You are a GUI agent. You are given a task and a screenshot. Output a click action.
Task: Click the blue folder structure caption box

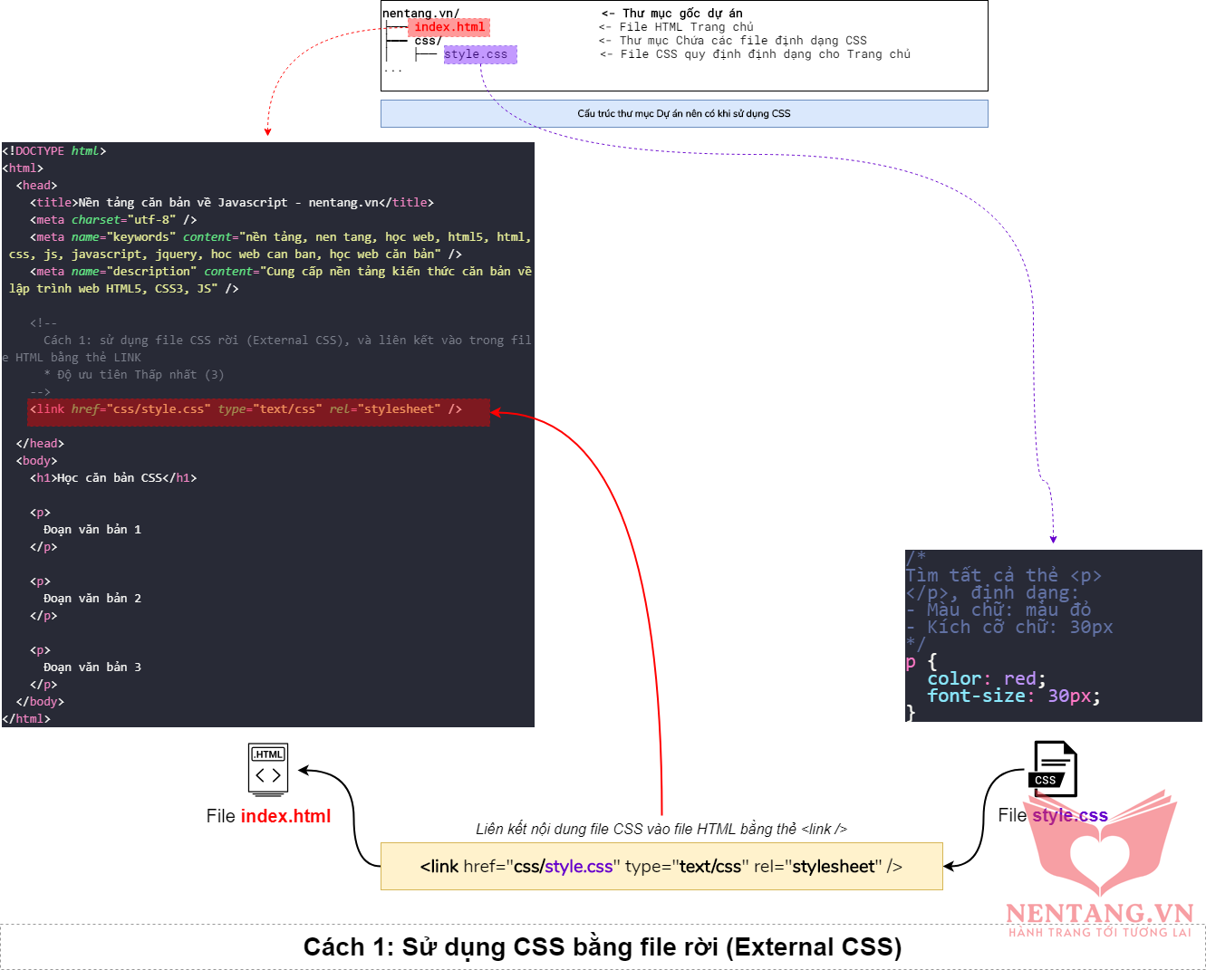[684, 113]
